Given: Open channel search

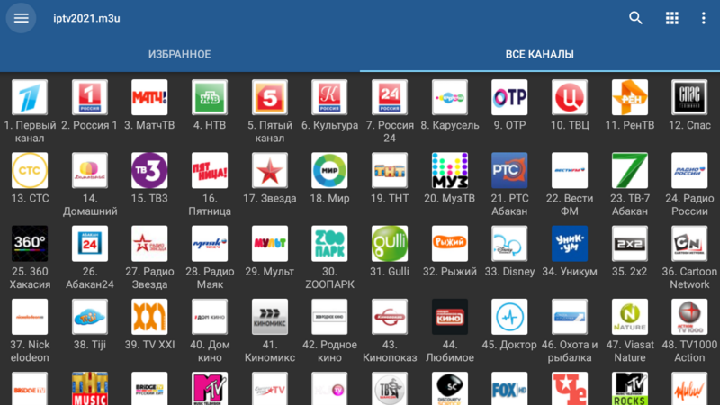Looking at the screenshot, I should [x=635, y=18].
